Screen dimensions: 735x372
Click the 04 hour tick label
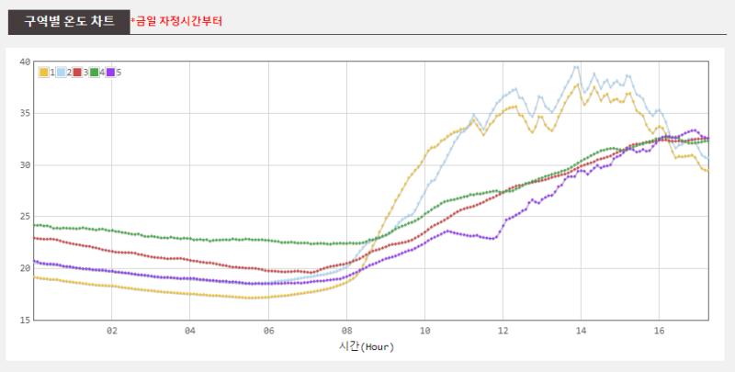(190, 331)
